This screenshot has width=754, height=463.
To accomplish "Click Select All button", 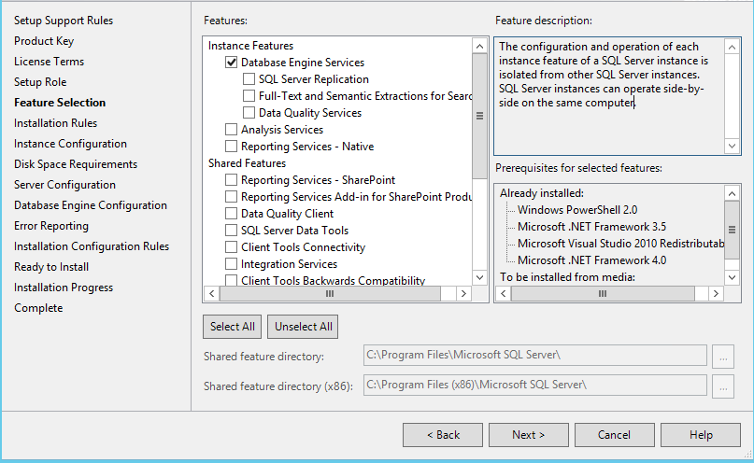I will coord(233,327).
